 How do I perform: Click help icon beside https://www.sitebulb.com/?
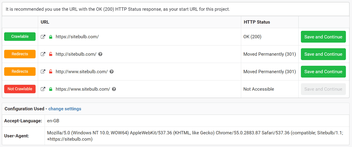tap(114, 89)
